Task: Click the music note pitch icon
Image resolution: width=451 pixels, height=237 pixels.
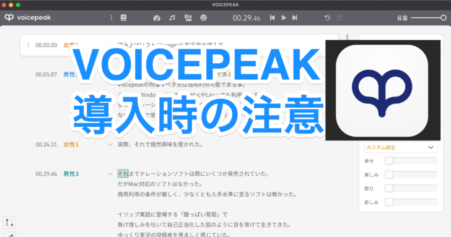Action: point(172,18)
